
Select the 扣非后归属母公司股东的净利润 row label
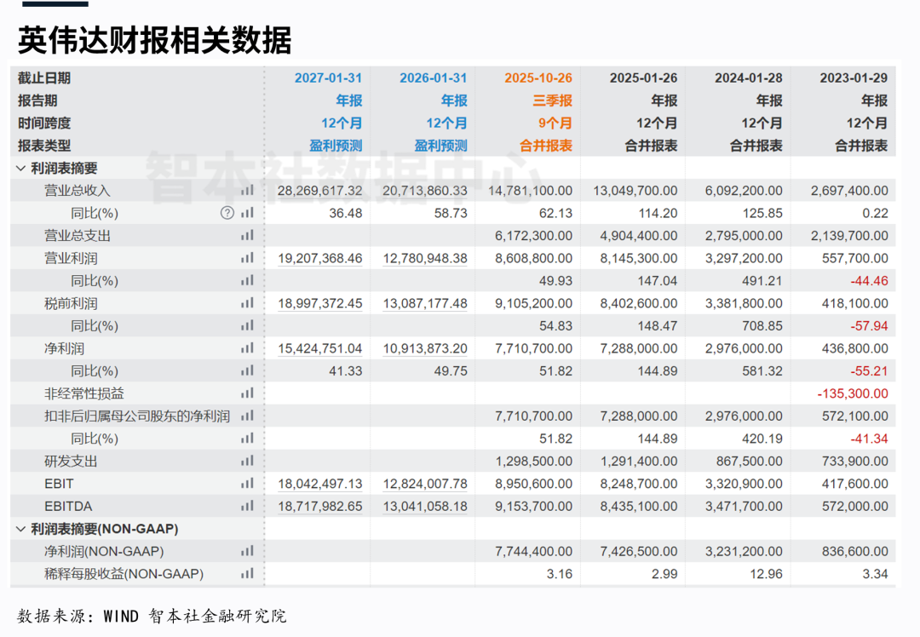pos(137,416)
